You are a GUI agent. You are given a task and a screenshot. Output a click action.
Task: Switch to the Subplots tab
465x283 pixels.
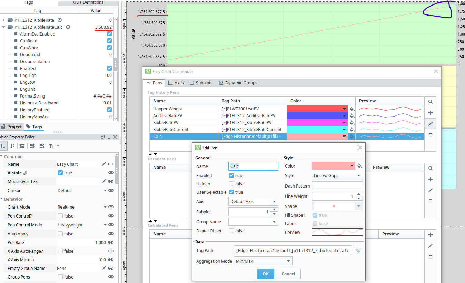point(201,83)
